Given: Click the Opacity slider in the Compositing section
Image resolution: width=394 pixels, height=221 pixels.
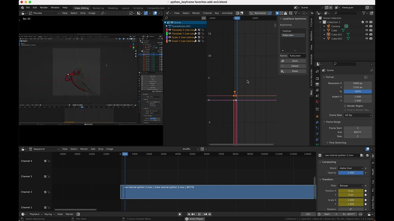Looking at the screenshot, I should click(351, 173).
